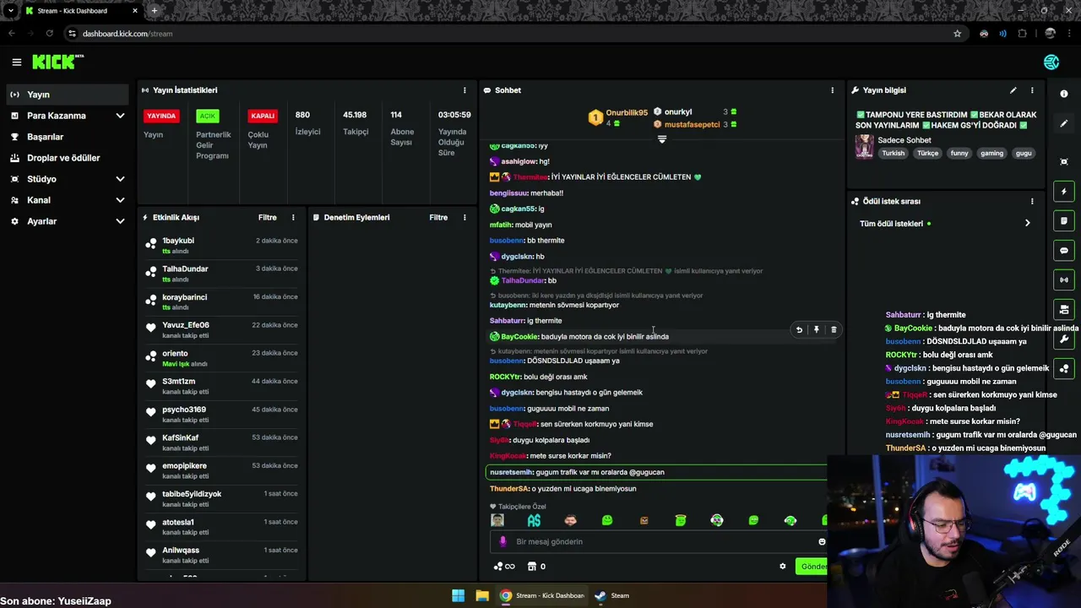
Task: Click the channel points infinity icon
Action: coord(504,567)
